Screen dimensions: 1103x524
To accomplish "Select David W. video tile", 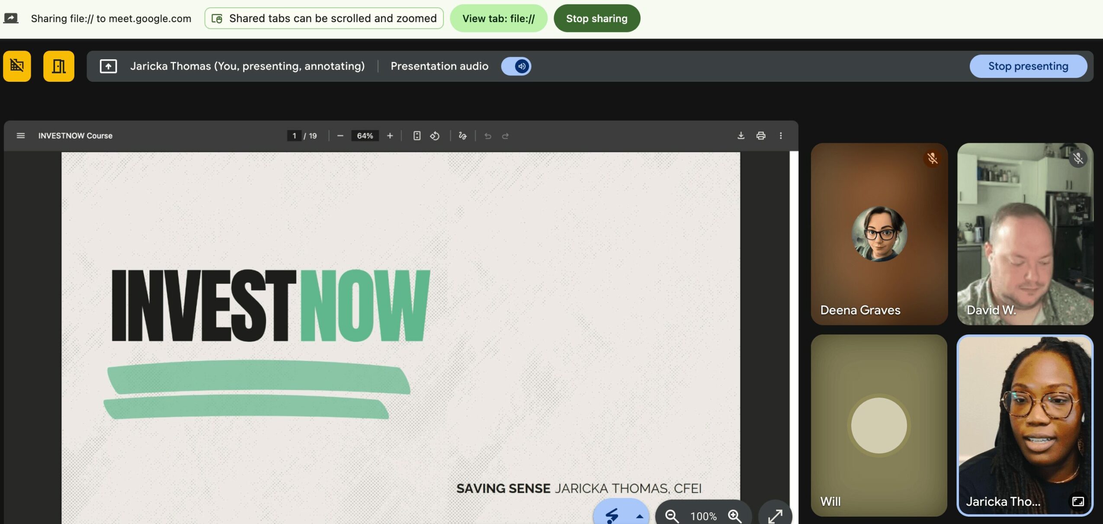I will click(x=1025, y=234).
